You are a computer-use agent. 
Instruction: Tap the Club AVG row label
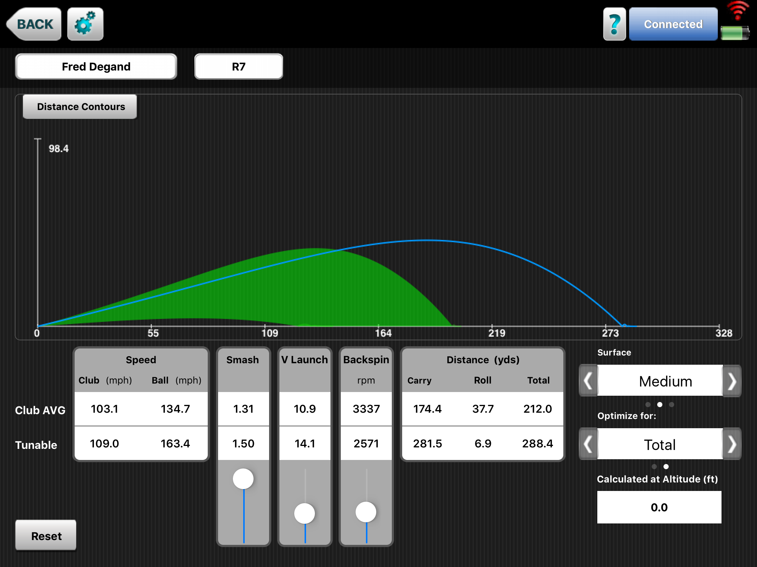(40, 410)
